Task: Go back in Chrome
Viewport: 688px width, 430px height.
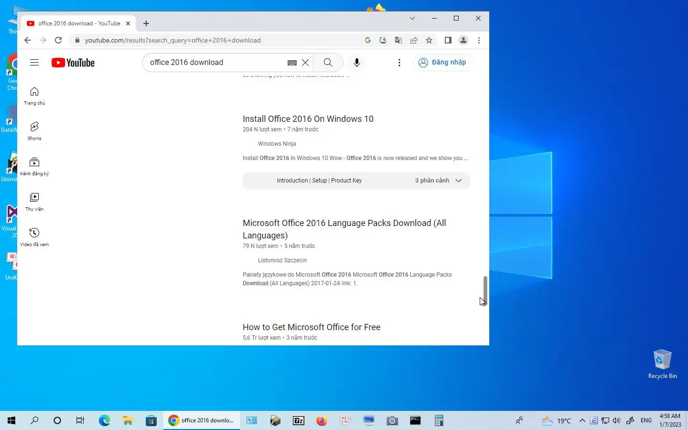Action: tap(28, 40)
